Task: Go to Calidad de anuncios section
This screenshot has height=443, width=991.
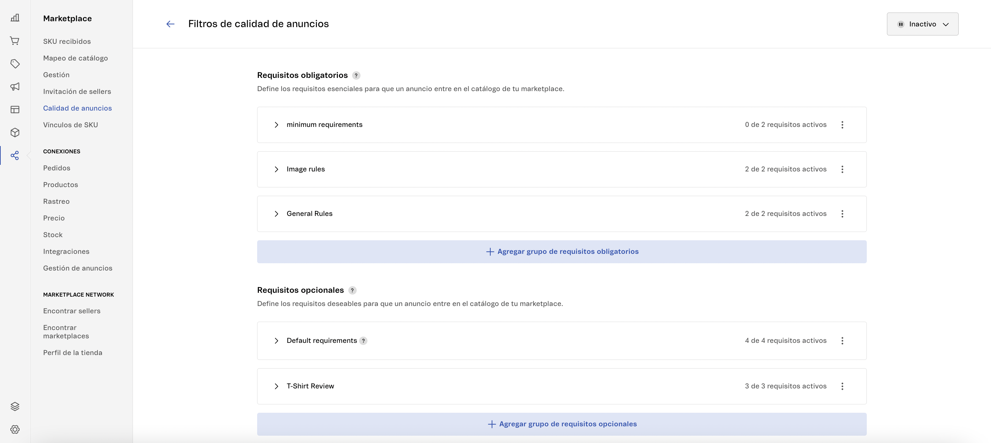Action: (x=77, y=108)
